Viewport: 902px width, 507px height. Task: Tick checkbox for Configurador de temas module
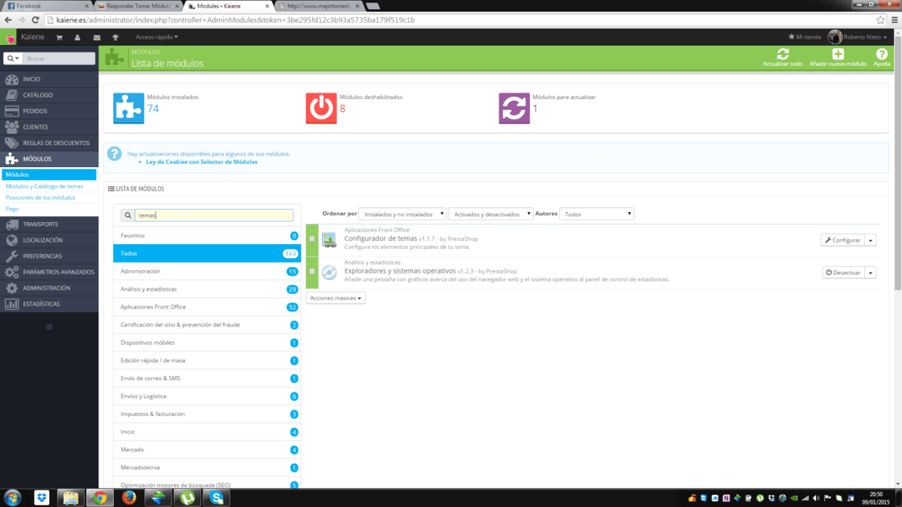(312, 239)
